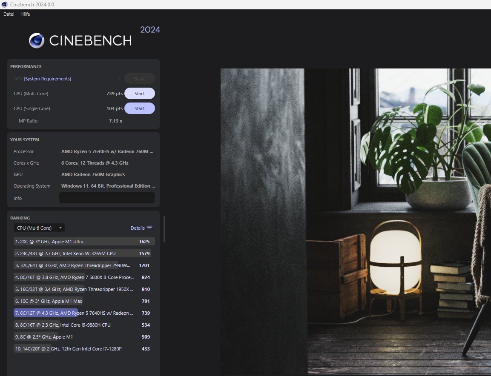This screenshot has width=491, height=376.
Task: Click the MP Ratio value 7.13 x
Action: click(115, 121)
